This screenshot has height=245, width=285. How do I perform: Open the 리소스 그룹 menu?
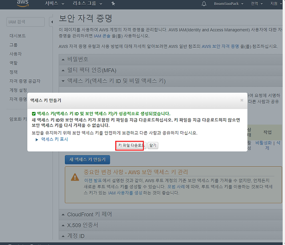click(87, 4)
